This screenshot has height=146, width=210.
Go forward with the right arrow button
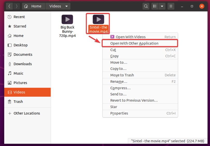(x=17, y=6)
